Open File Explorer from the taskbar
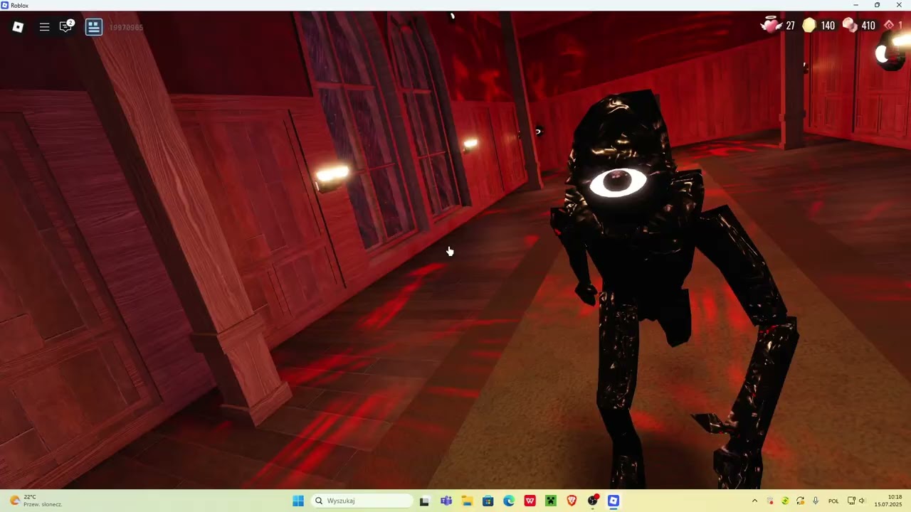 [x=467, y=501]
